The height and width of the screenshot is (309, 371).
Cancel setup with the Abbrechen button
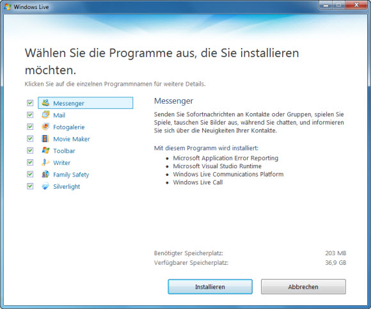[303, 287]
